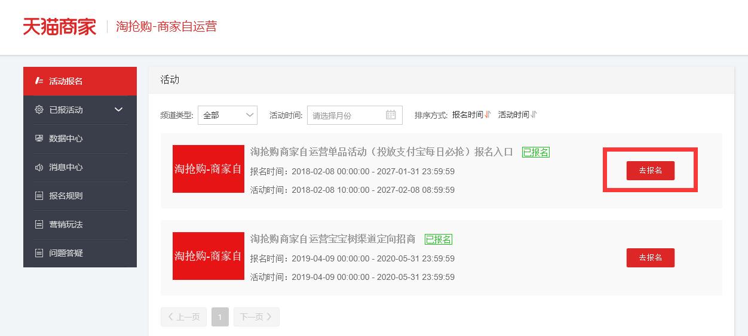The image size is (748, 336).
Task: Click 去报名 for 宝宝树渠道定向招商
Action: [651, 257]
